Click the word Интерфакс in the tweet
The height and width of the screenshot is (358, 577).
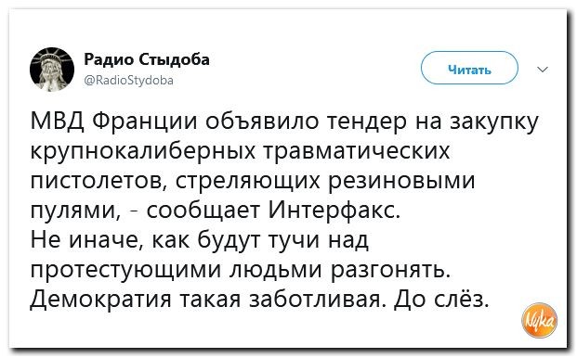point(334,211)
